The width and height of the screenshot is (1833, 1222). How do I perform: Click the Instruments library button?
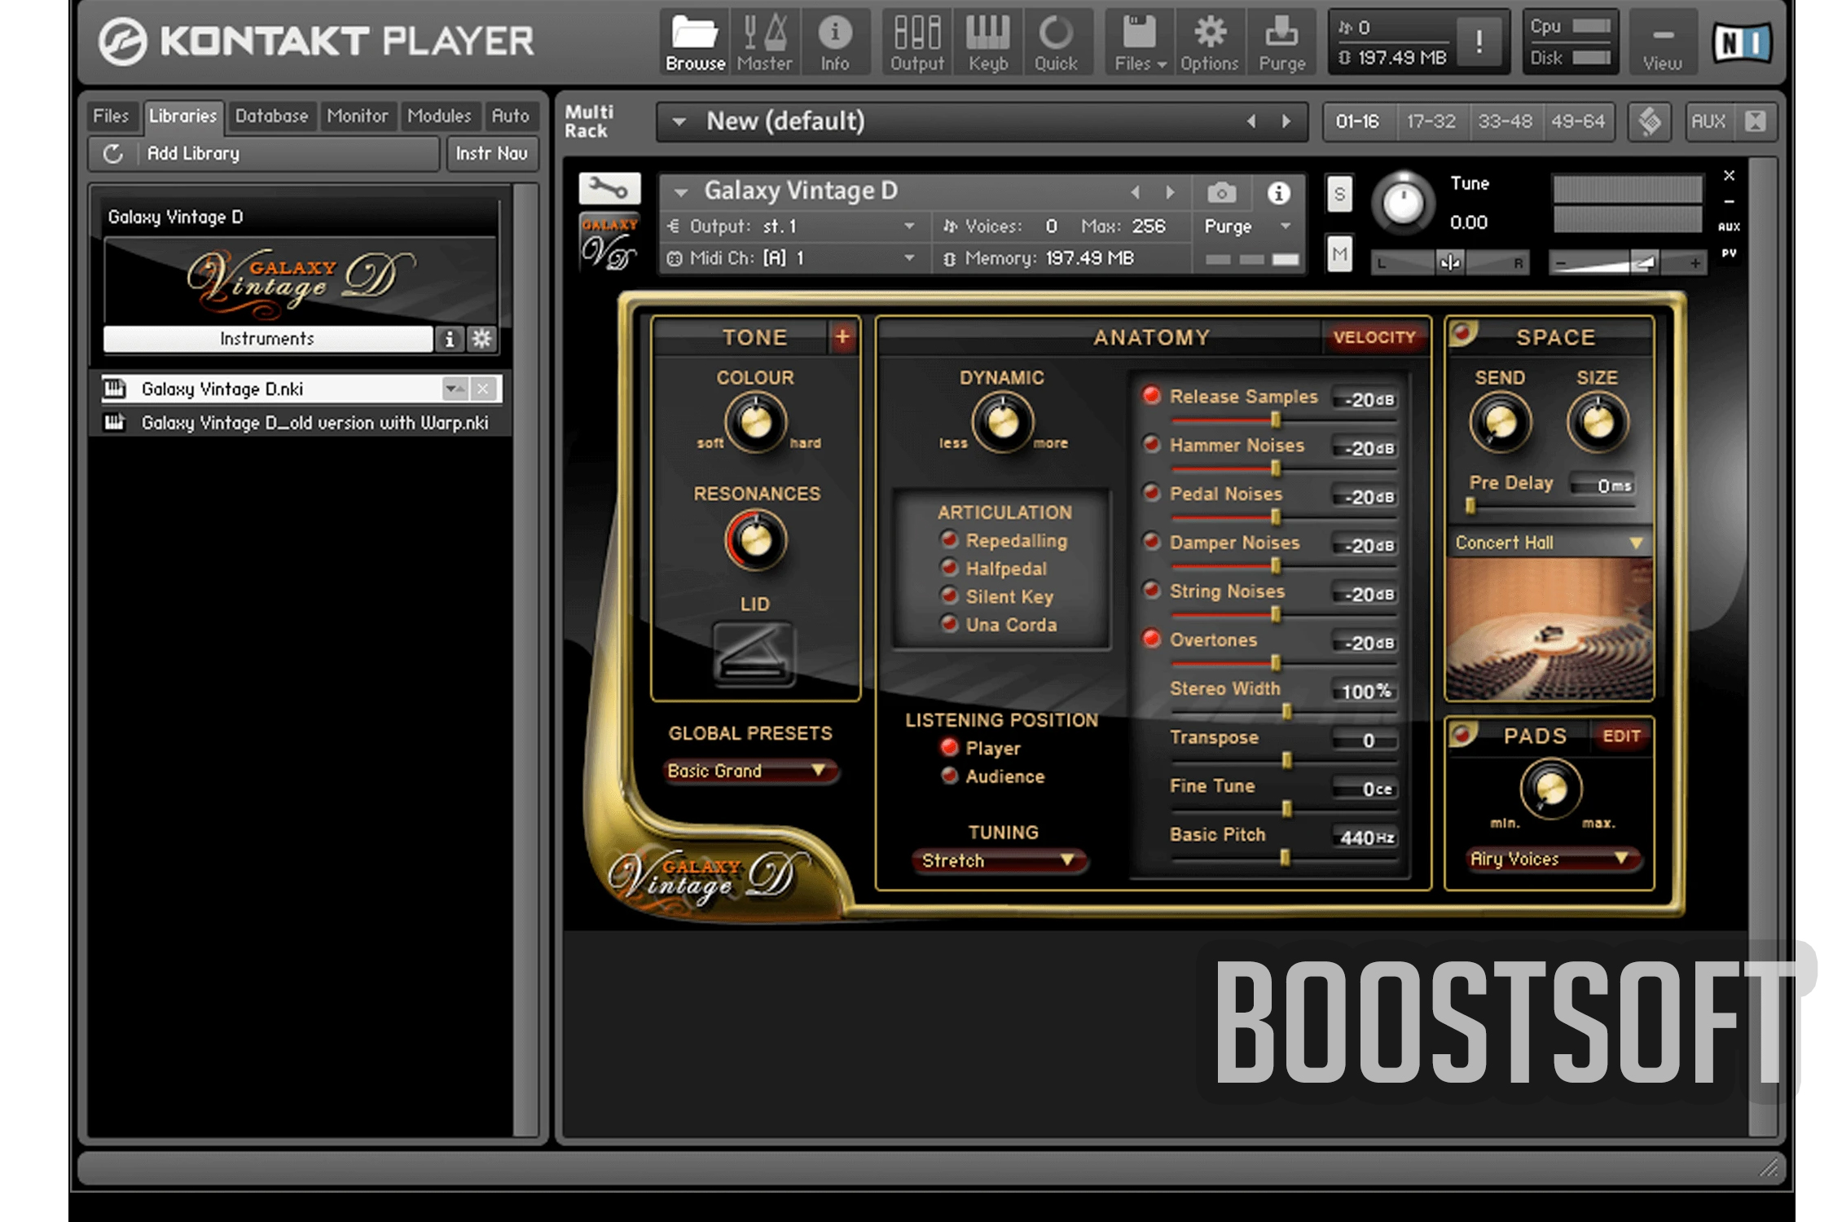(267, 339)
